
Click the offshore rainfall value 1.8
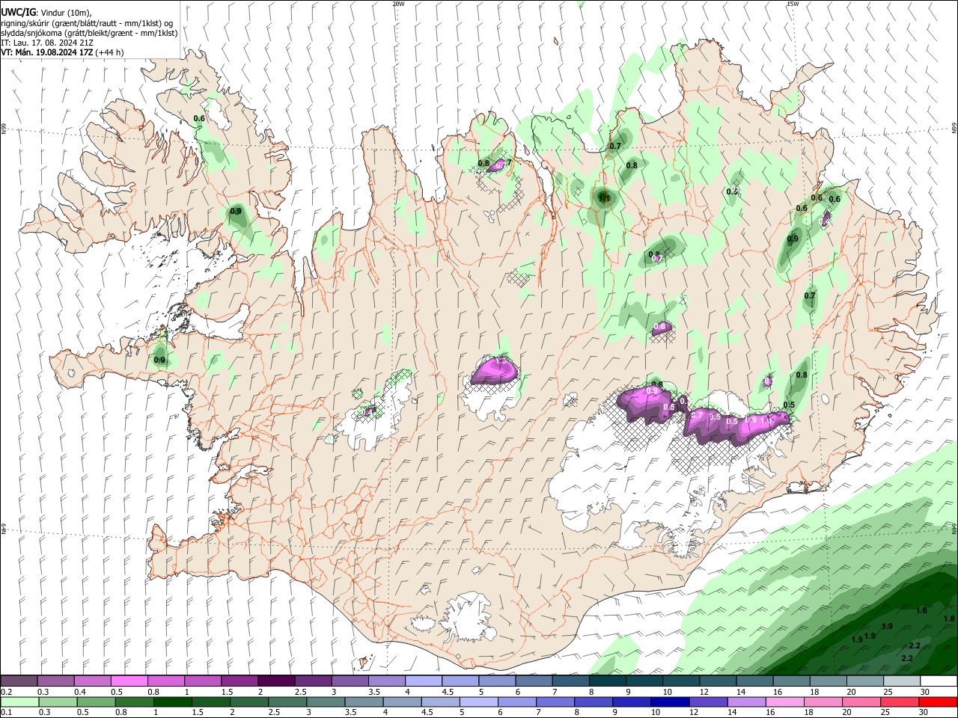(x=949, y=619)
